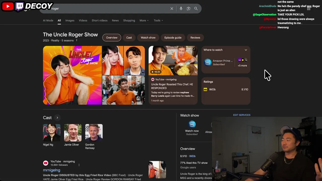The width and height of the screenshot is (322, 181).
Task: Open search by image camera icon
Action: 188,9
